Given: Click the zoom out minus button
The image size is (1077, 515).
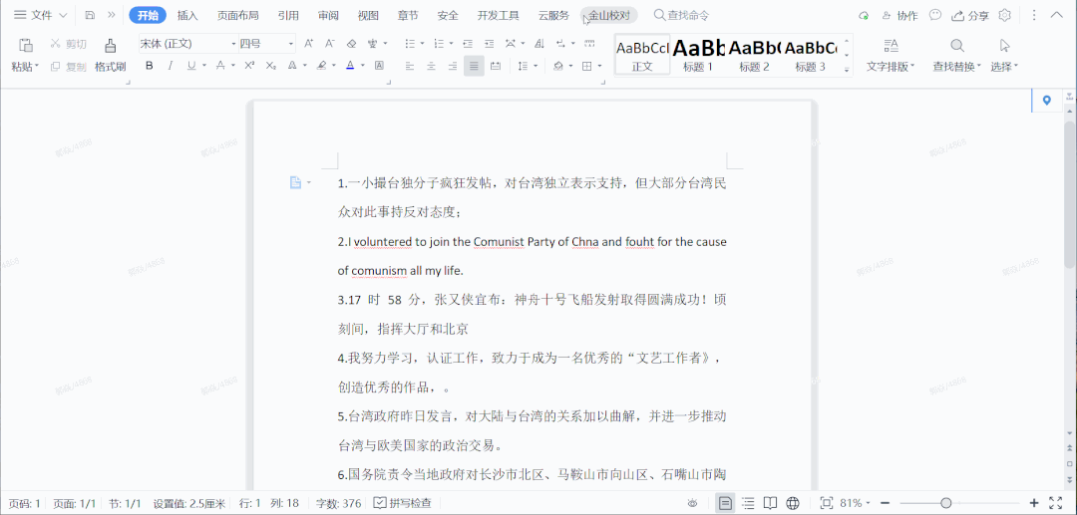Looking at the screenshot, I should 885,503.
